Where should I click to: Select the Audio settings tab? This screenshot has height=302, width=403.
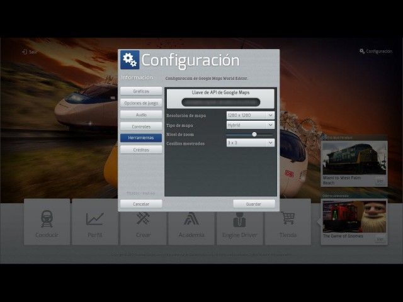[141, 115]
